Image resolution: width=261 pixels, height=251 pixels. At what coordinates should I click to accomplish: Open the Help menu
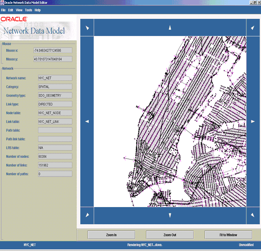pos(38,10)
